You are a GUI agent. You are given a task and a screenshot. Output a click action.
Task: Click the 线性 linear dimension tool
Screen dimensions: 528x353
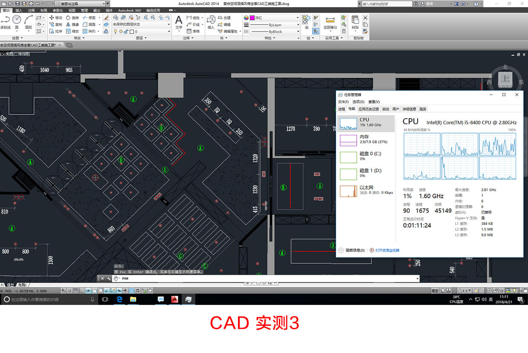193,18
